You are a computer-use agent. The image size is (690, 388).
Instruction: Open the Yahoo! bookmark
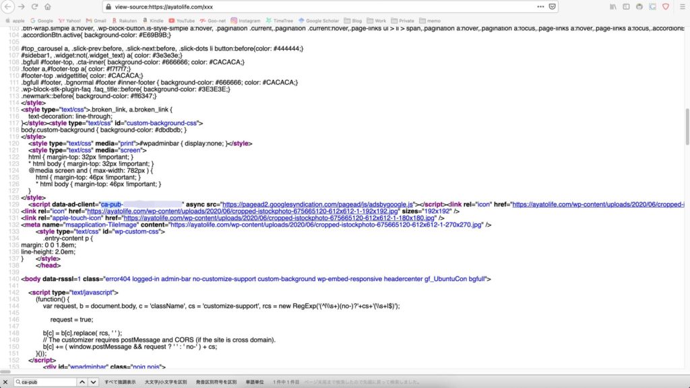pos(69,21)
